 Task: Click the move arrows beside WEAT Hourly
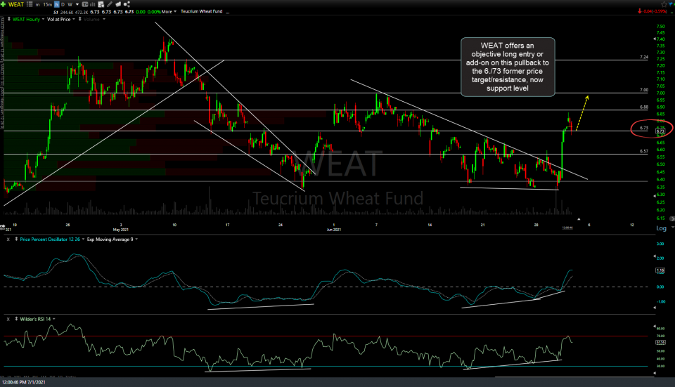(7, 19)
